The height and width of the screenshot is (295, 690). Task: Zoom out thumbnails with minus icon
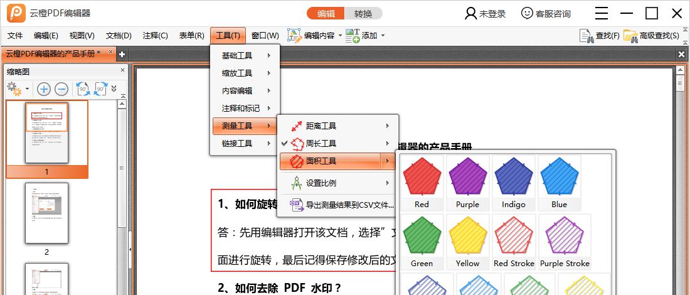61,89
